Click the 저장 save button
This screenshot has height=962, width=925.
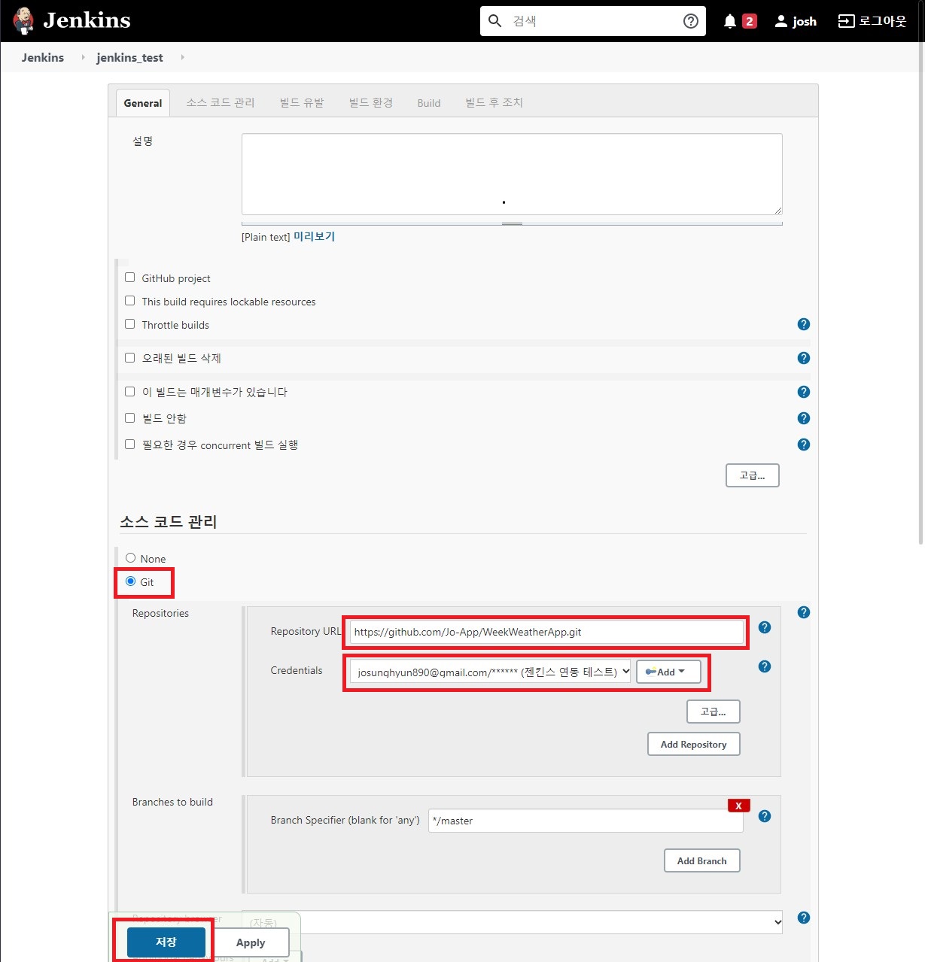[166, 942]
